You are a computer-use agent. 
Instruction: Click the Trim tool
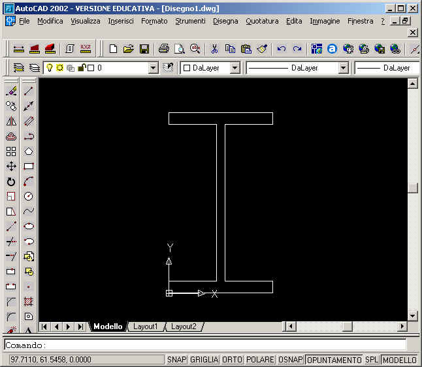tap(11, 242)
